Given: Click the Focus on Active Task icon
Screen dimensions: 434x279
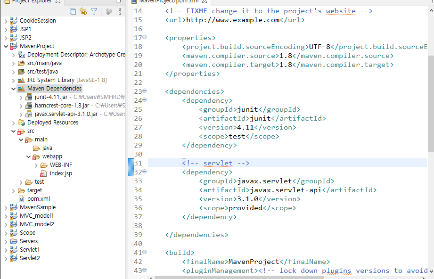Looking at the screenshot, I should click(109, 11).
